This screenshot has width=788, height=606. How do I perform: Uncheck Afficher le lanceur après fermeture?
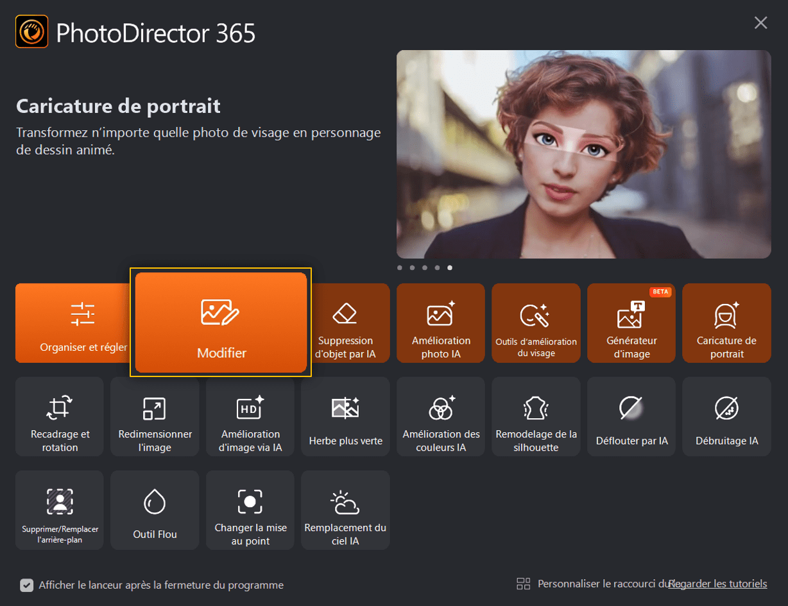click(x=26, y=585)
